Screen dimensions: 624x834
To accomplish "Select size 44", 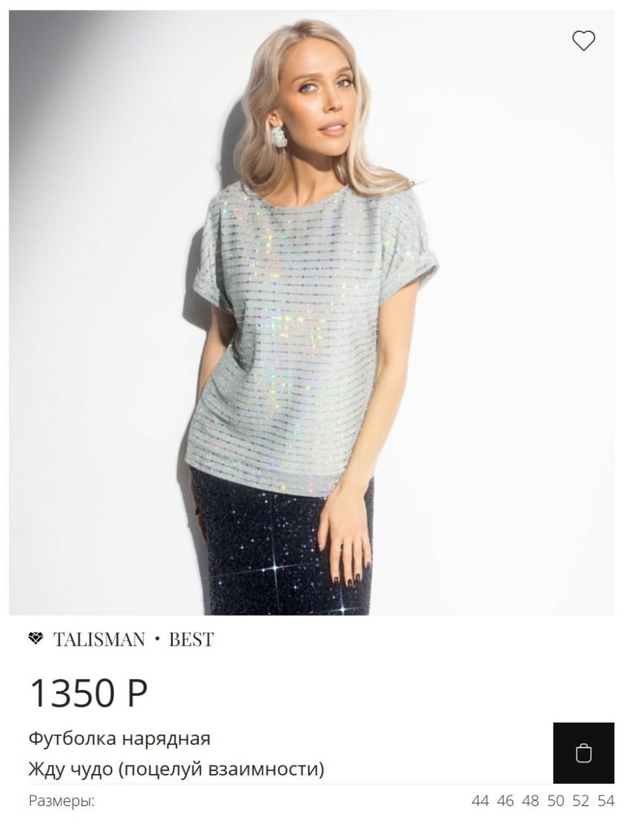I will pos(480,801).
